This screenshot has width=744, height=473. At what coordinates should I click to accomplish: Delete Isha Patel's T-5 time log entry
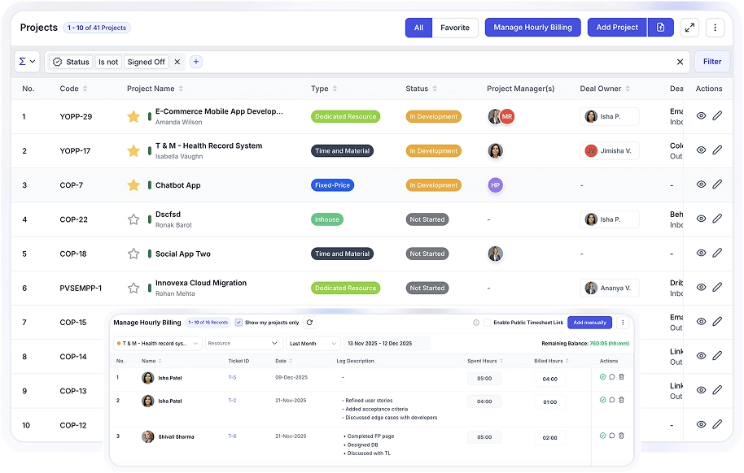621,377
